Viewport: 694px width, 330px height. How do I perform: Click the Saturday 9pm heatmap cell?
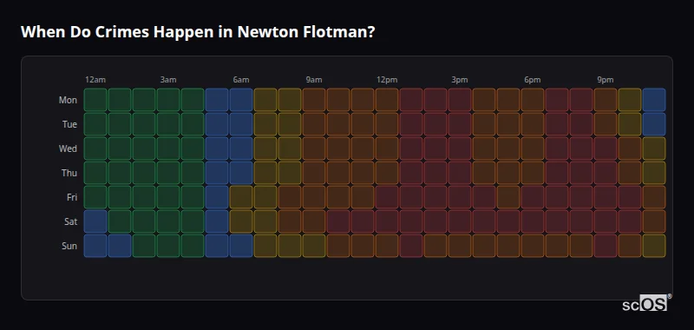pyautogui.click(x=606, y=221)
